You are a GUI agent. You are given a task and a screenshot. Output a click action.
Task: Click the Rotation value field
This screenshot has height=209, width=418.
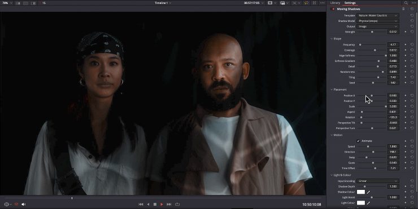(393, 117)
